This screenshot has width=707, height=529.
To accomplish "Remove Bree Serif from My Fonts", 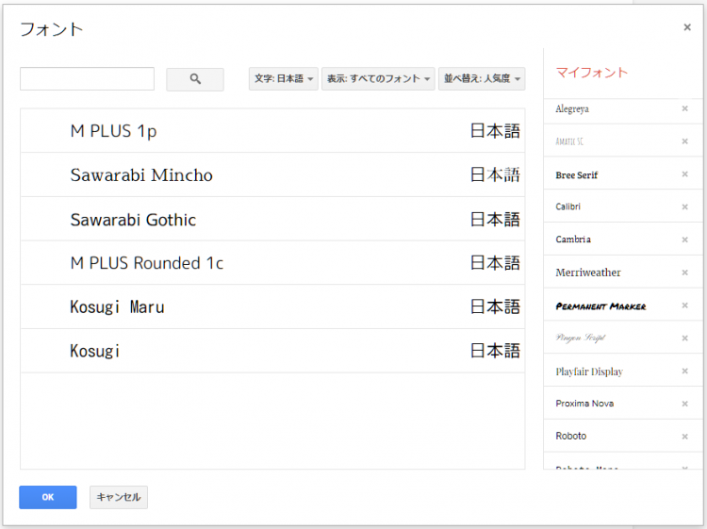I will 684,174.
